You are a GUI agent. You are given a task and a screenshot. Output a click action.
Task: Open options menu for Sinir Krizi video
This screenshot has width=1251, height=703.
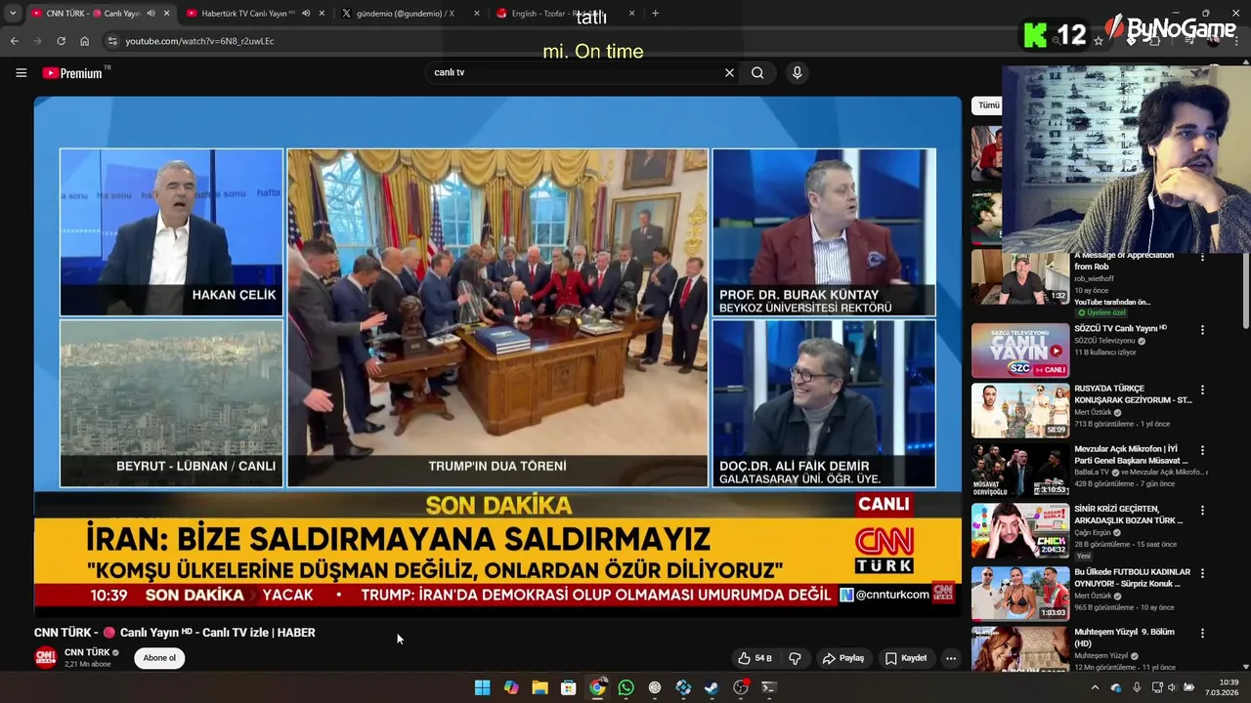[1202, 511]
